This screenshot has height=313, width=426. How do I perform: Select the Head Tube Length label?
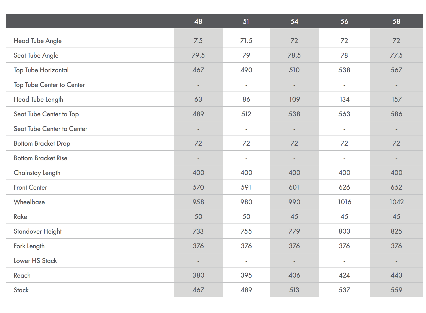click(38, 99)
